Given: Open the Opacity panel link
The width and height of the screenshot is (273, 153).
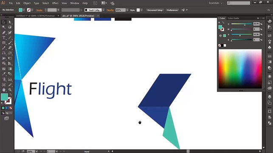Looking at the screenshot, I should pyautogui.click(x=110, y=10).
